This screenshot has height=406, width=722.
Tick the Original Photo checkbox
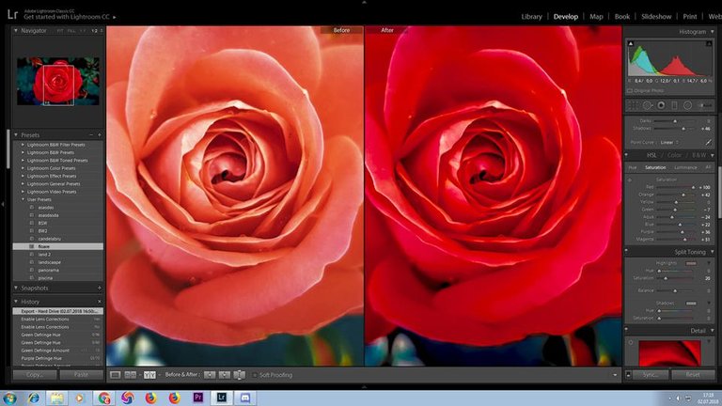click(630, 90)
